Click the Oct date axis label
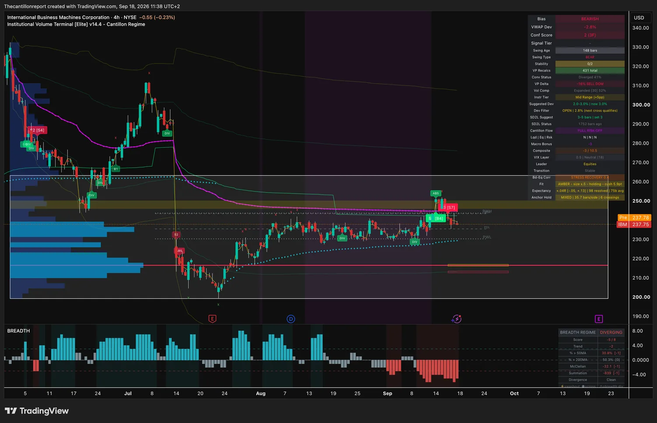Image resolution: width=657 pixels, height=423 pixels. tap(514, 393)
